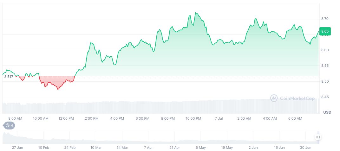Viewport: 340px width, 151px height.
Task: Click the 8.45 price axis label
Action: (325, 97)
